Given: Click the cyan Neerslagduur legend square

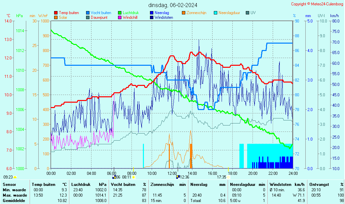Looking at the screenshot, I should [x=216, y=13].
